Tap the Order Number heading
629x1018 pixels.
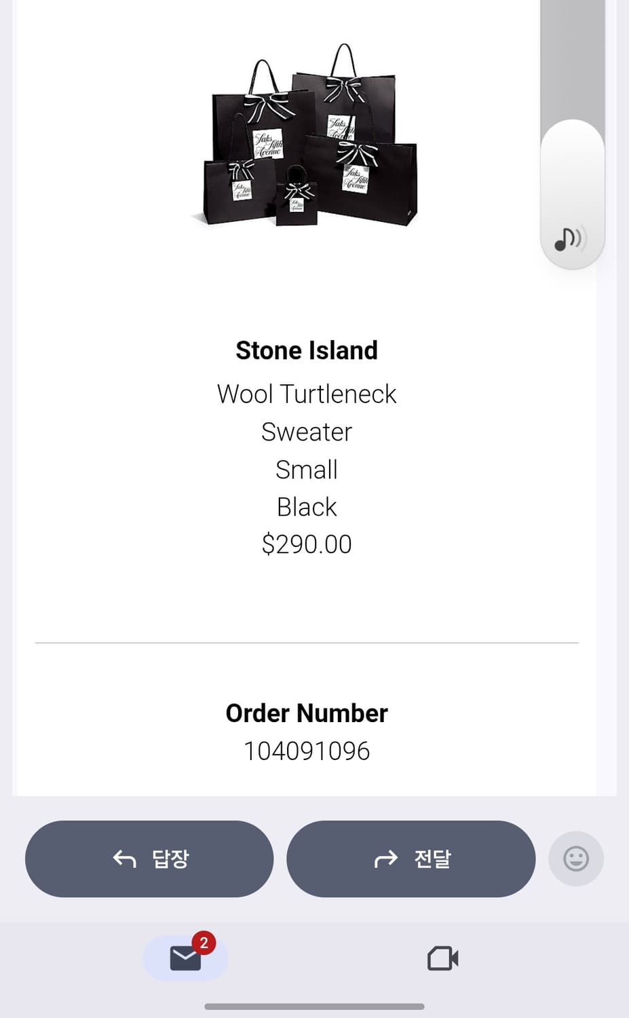tap(307, 713)
